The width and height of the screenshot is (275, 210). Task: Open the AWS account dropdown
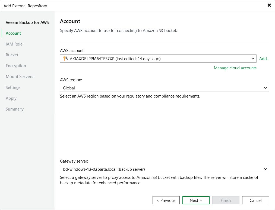pyautogui.click(x=158, y=59)
